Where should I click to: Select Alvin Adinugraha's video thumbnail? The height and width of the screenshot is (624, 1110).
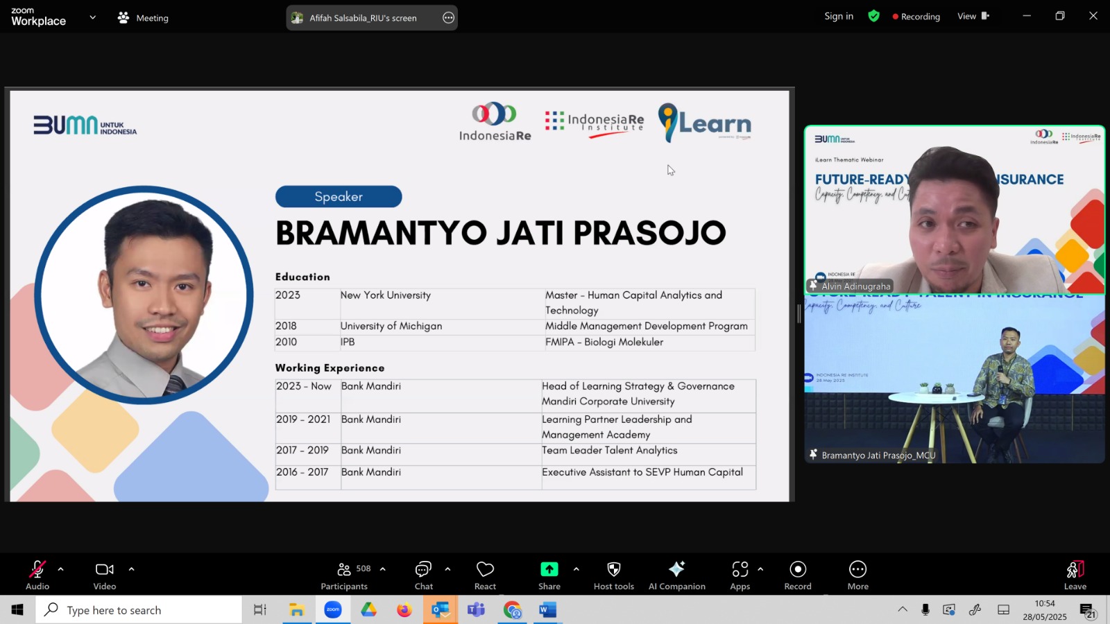pos(955,209)
